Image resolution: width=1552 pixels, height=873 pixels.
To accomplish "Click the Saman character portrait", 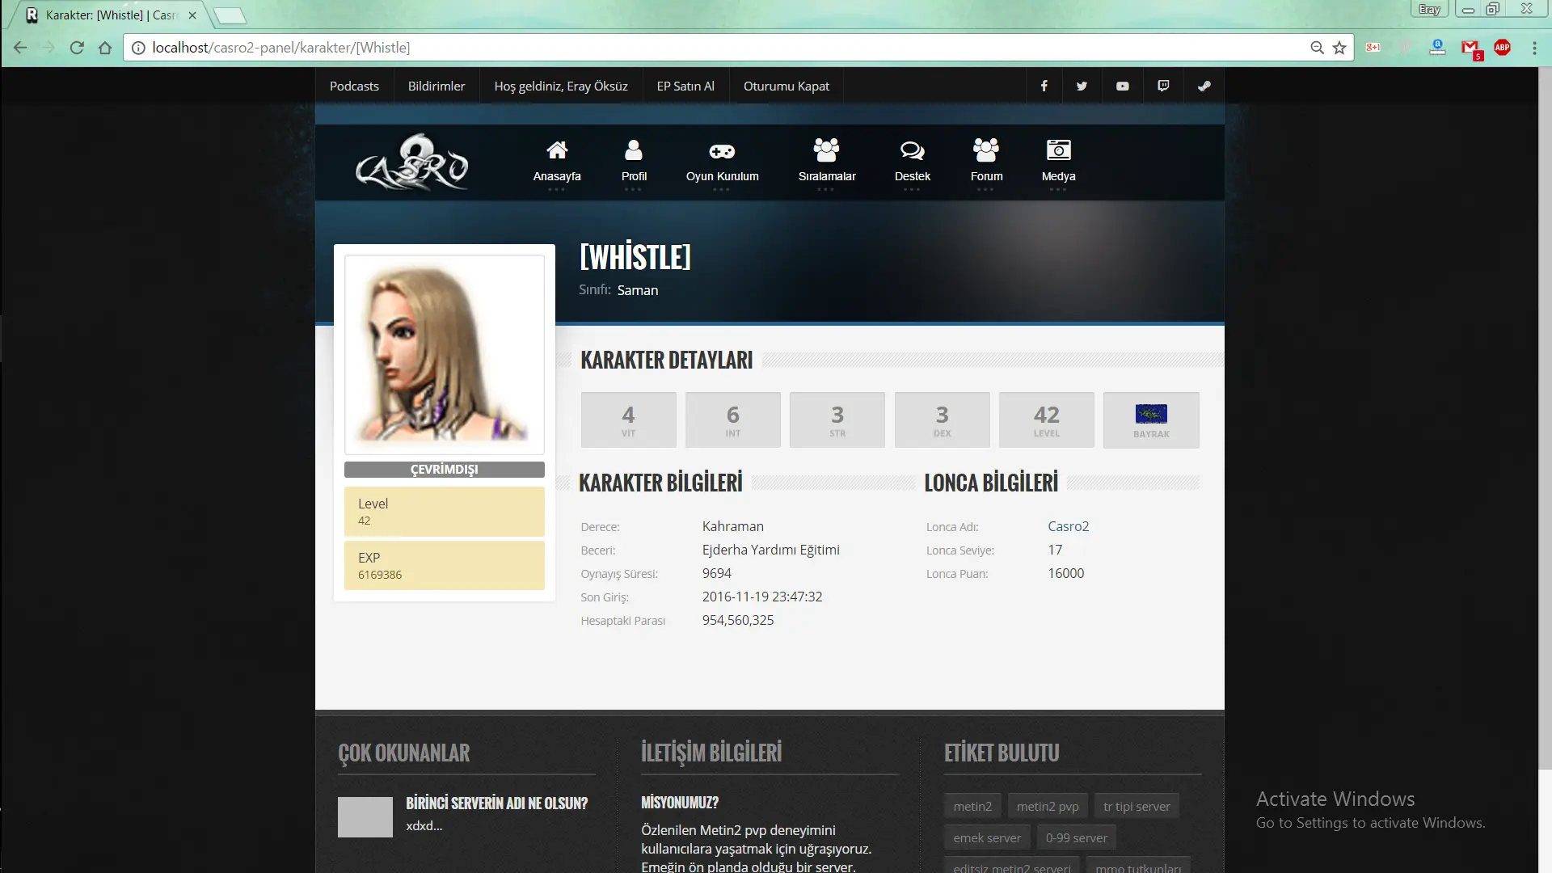I will [x=445, y=355].
